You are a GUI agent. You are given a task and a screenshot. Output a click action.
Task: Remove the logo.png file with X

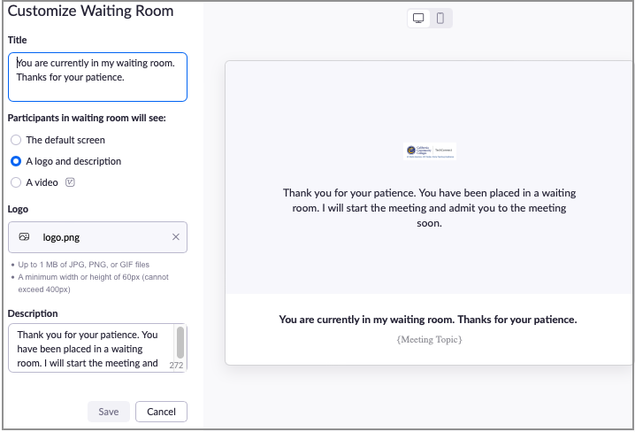(x=175, y=237)
